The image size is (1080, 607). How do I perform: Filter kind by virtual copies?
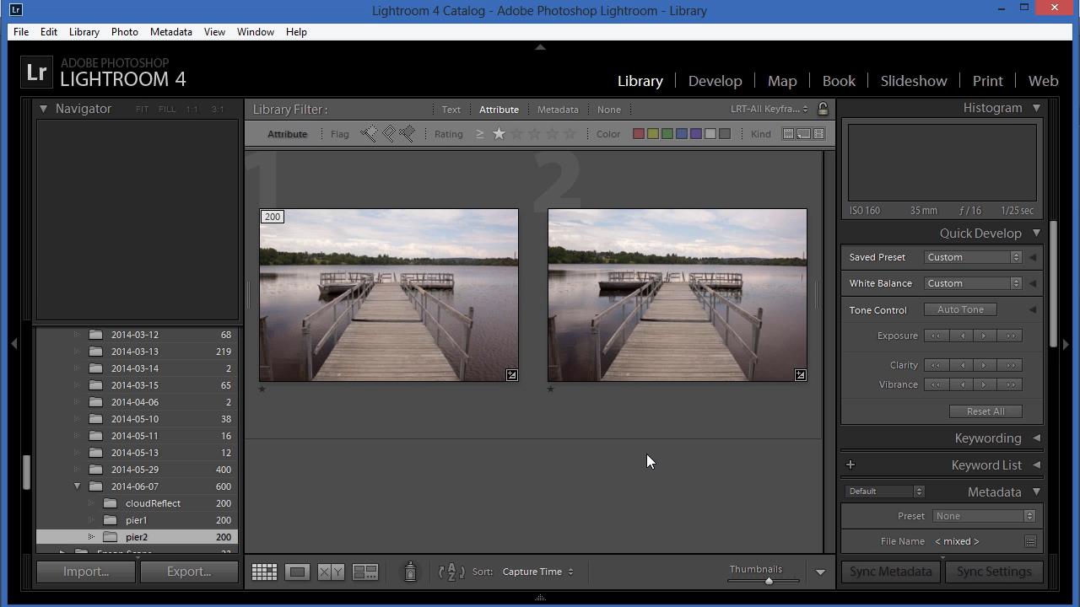[803, 133]
